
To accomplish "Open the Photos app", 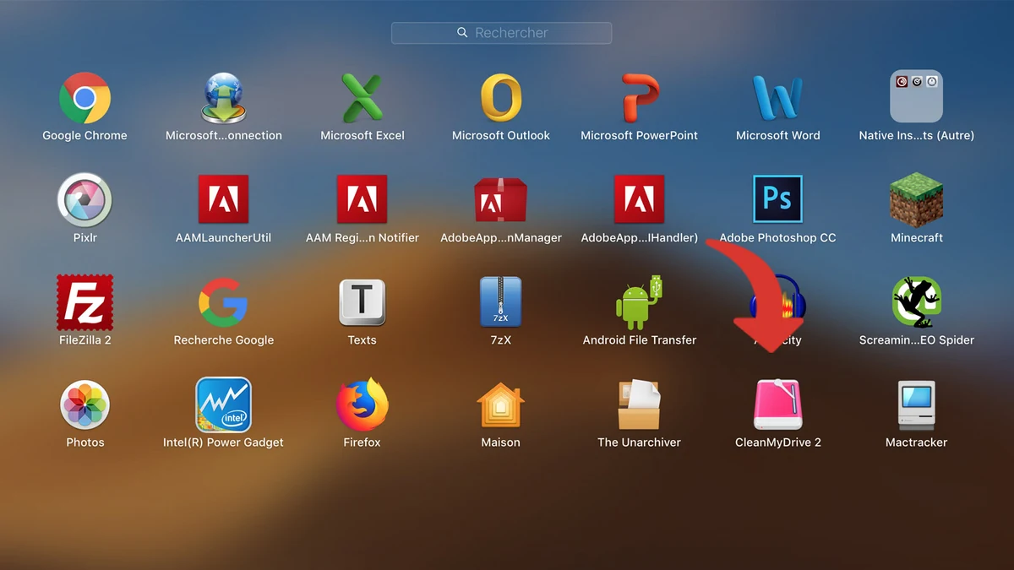I will point(84,404).
